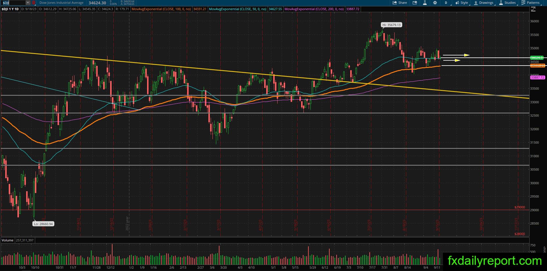Click the 100 EMA value 34331.21 in header
Viewport: 547px width, 271px height.
point(200,9)
